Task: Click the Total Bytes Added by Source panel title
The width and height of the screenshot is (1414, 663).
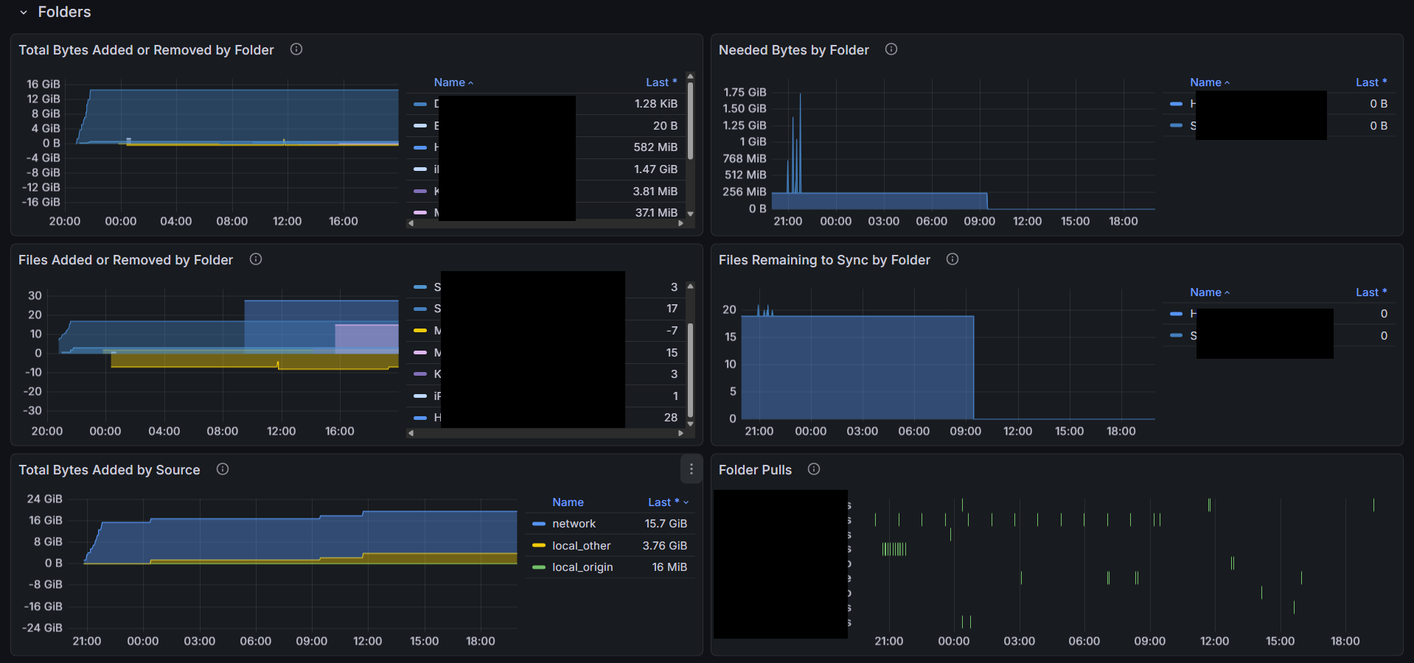Action: [109, 470]
